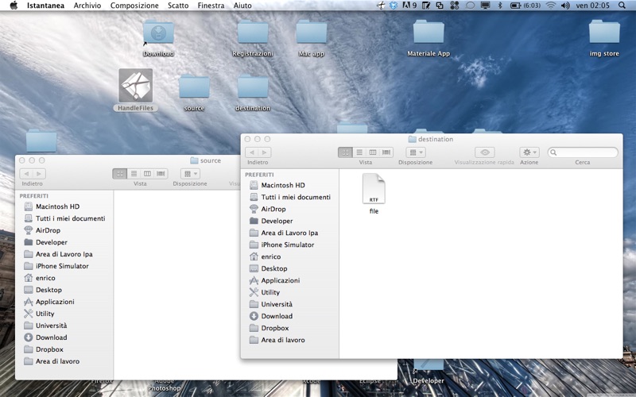Go back in destination window
This screenshot has width=636, height=397.
pyautogui.click(x=251, y=152)
